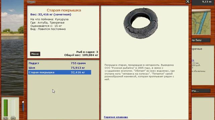Click the Рыб в садке: 3 text
The image size is (215, 120).
coord(87,52)
